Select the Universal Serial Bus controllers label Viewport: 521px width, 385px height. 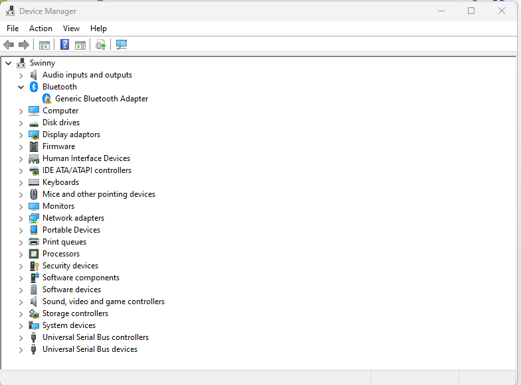point(96,337)
